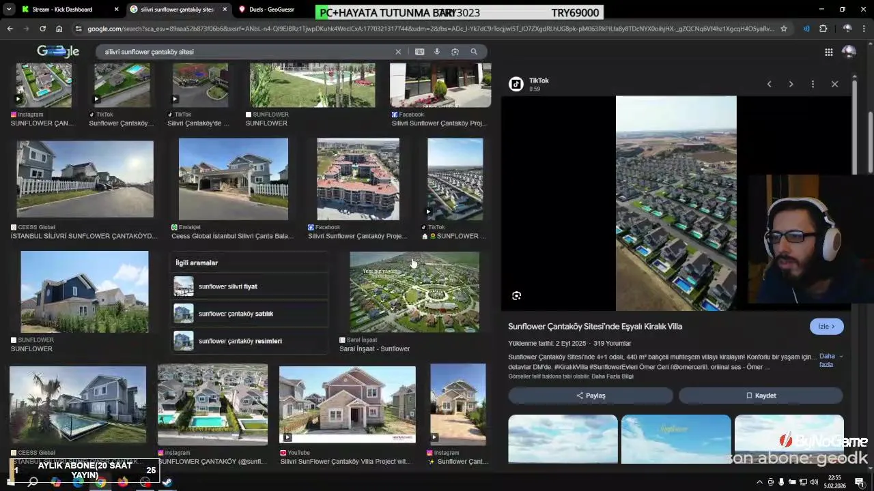Open Chrome's three-dot main menu

click(x=865, y=29)
